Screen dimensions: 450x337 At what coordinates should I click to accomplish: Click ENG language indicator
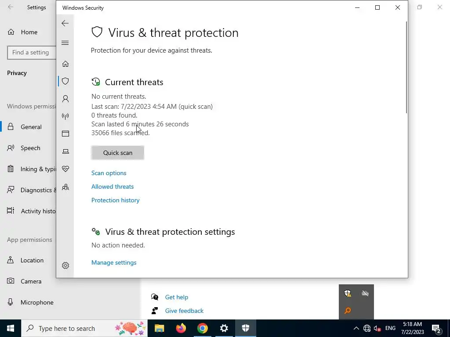390,328
